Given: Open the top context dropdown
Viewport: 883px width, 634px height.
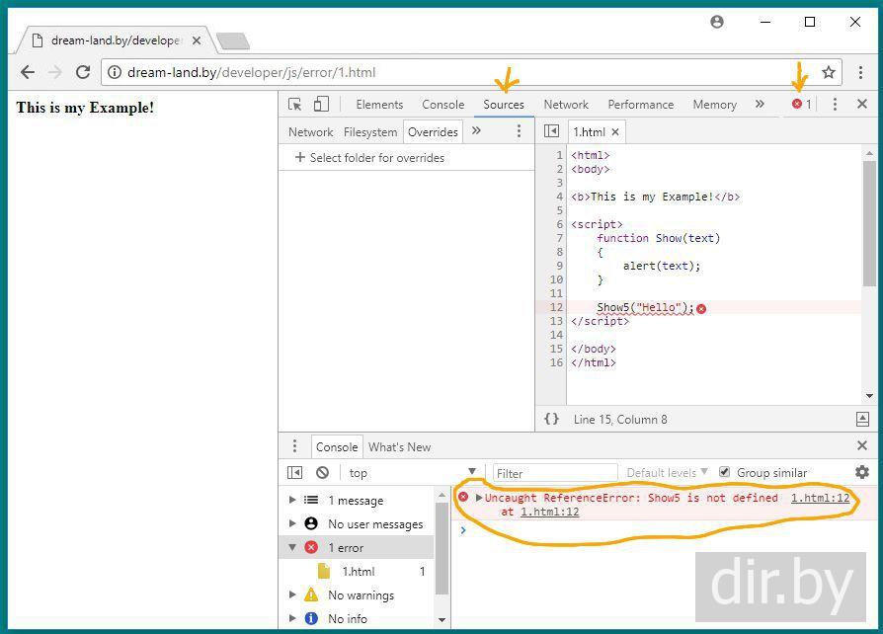Looking at the screenshot, I should (x=412, y=473).
